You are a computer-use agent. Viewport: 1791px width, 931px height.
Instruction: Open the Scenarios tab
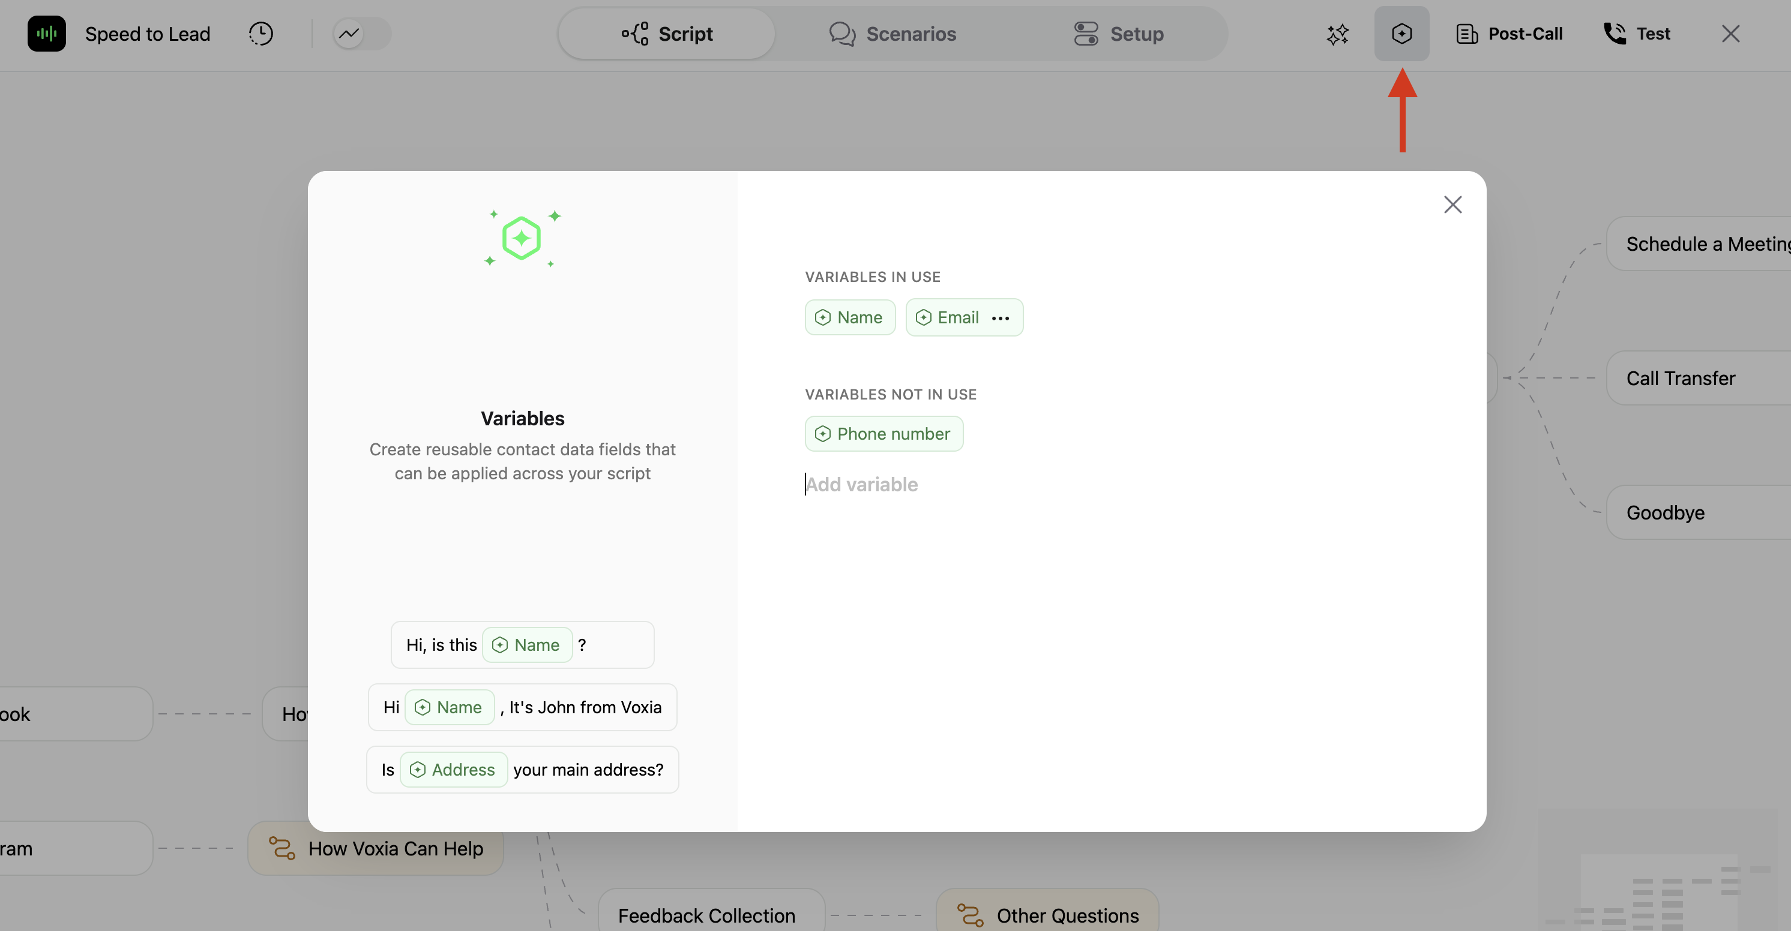pyautogui.click(x=892, y=34)
